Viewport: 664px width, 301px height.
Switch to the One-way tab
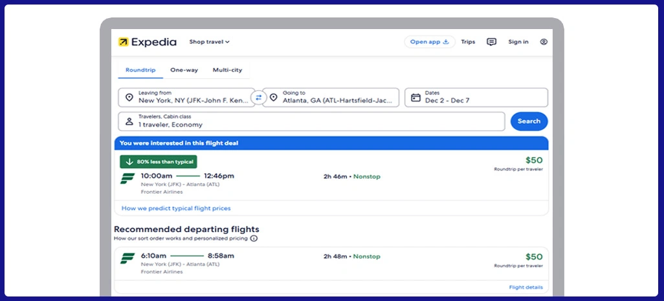(x=184, y=70)
